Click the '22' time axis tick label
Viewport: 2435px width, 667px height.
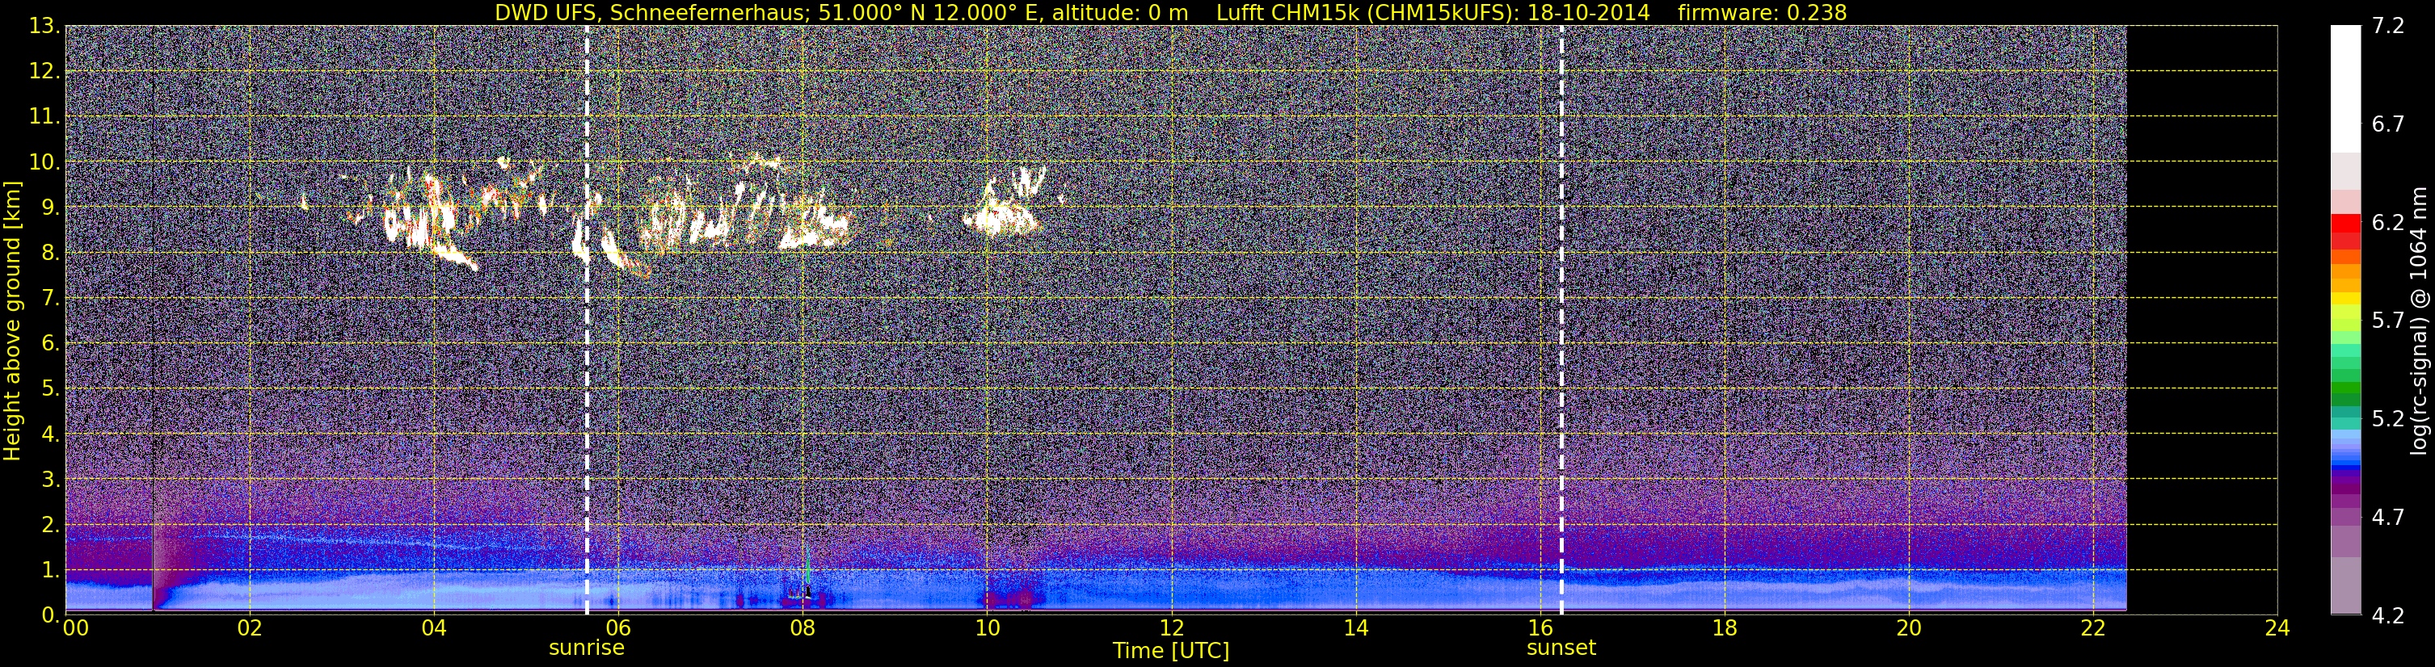click(x=2093, y=628)
